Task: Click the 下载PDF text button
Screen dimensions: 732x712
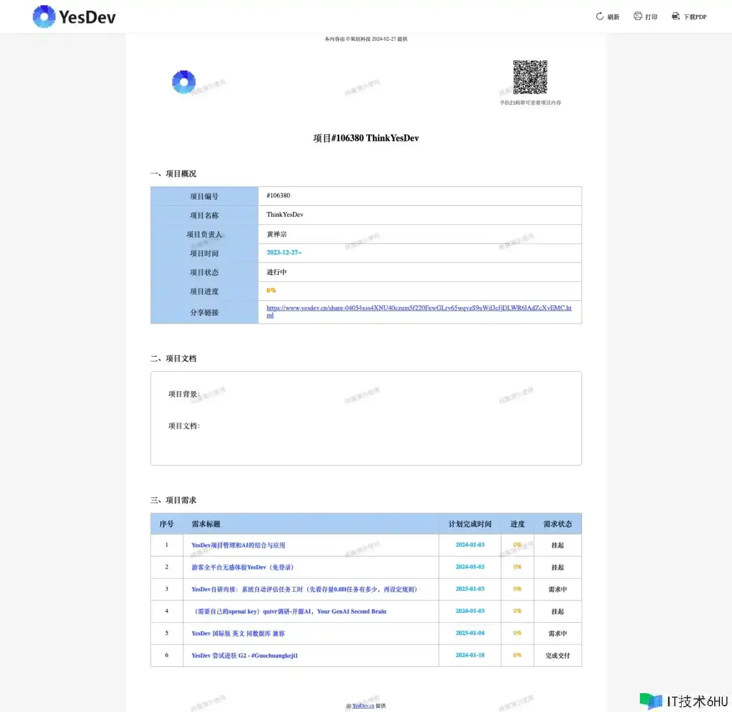Action: [x=695, y=17]
